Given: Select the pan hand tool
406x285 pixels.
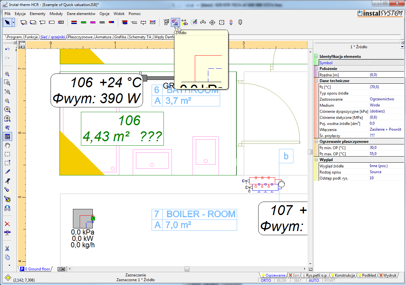Looking at the screenshot, I should pos(8,145).
